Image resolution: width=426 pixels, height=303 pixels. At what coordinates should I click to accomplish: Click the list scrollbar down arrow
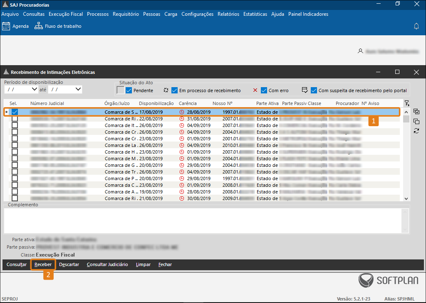[406, 198]
